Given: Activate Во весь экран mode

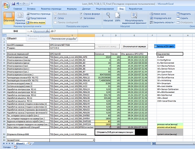Looking at the screenshot, I should [36, 23].
